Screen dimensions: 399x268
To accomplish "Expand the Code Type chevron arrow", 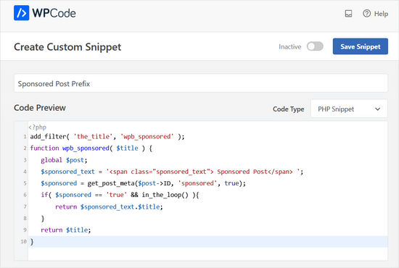I will pyautogui.click(x=378, y=109).
